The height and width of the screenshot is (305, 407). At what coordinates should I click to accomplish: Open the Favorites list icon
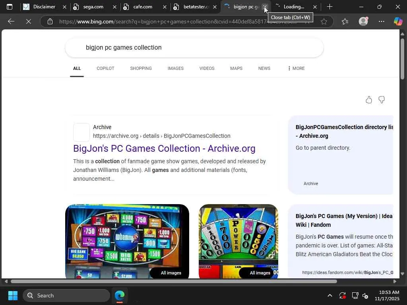345,21
